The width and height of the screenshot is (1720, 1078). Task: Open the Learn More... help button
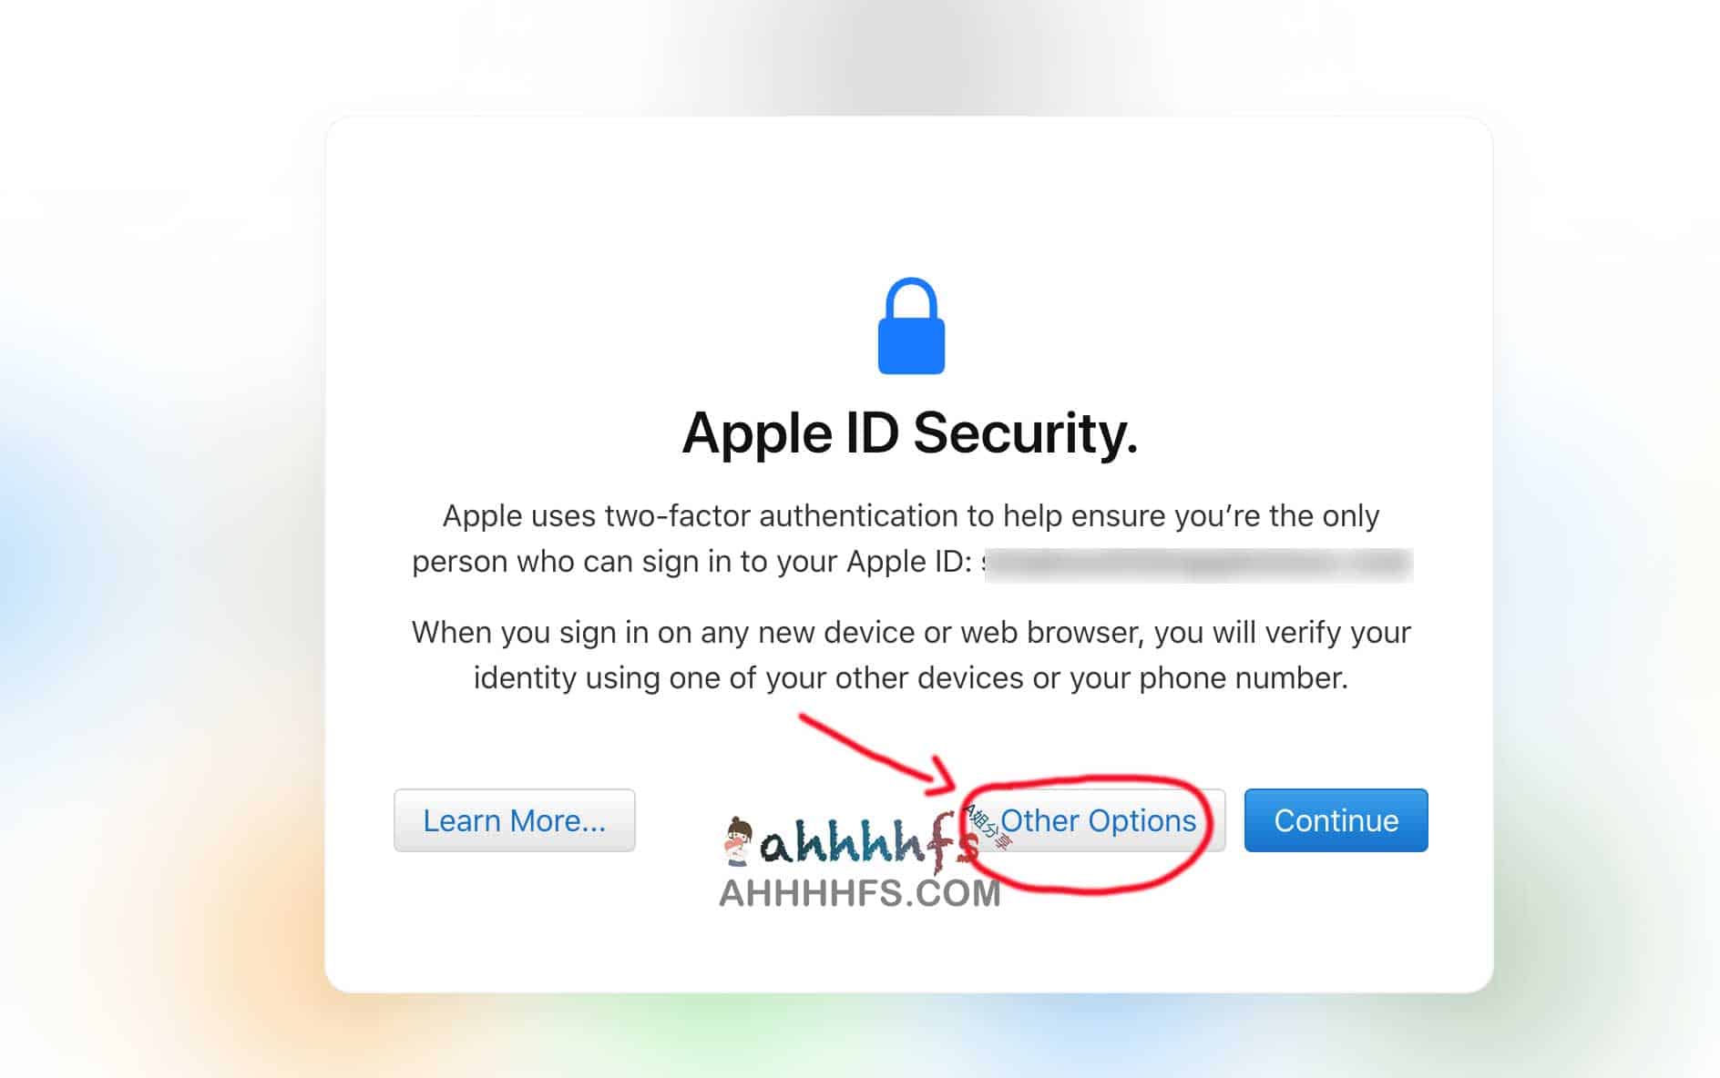coord(514,820)
